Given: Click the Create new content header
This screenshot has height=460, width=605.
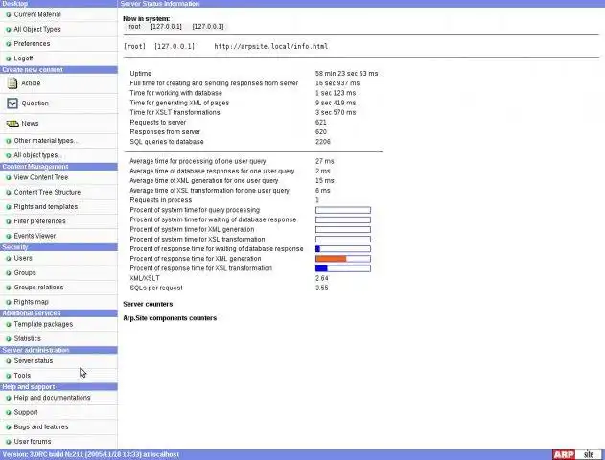Looking at the screenshot, I should 58,70.
